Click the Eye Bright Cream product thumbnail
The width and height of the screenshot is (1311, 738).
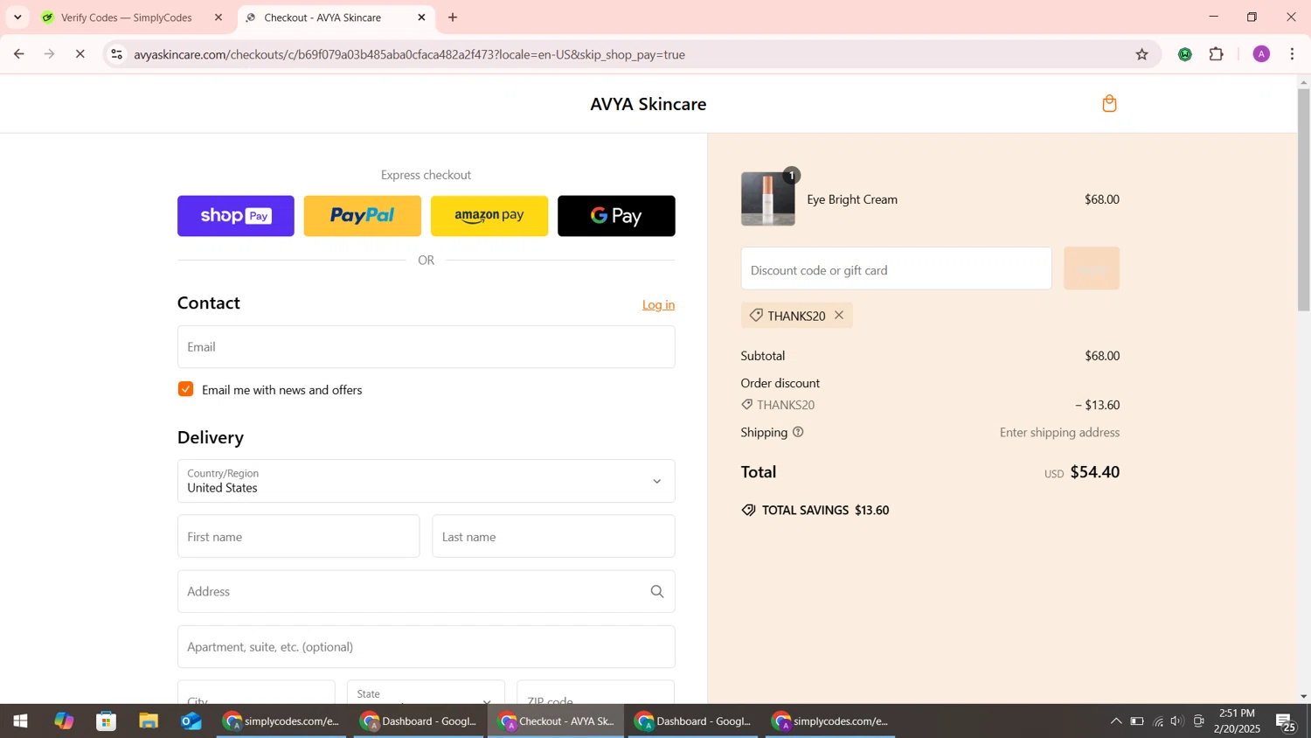click(768, 199)
